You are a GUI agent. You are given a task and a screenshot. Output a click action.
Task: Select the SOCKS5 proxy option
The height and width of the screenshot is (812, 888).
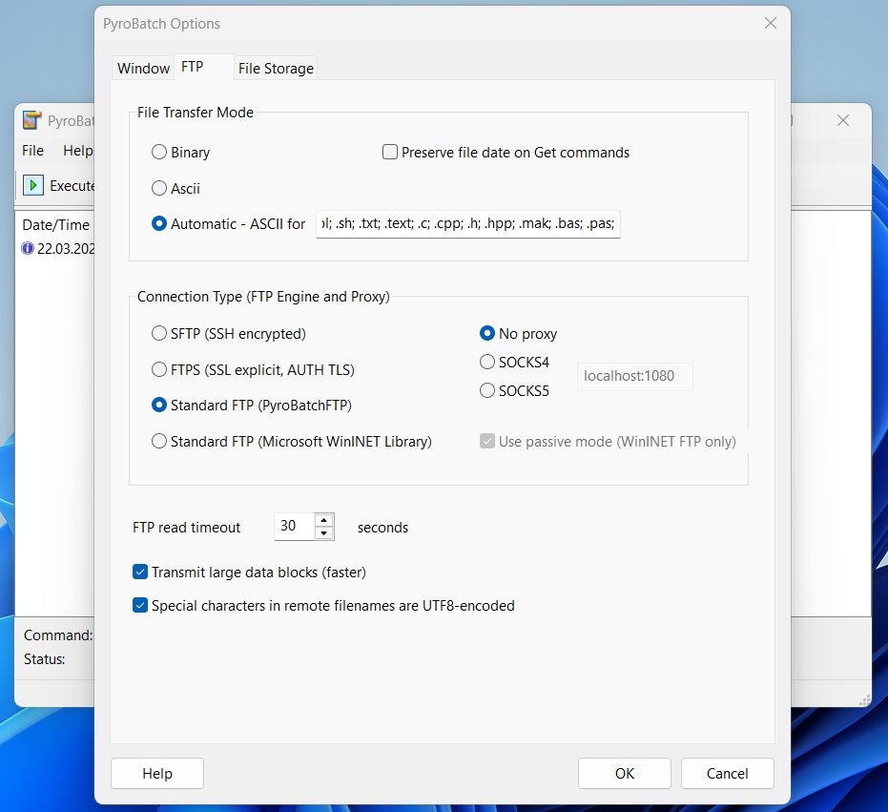pos(487,390)
